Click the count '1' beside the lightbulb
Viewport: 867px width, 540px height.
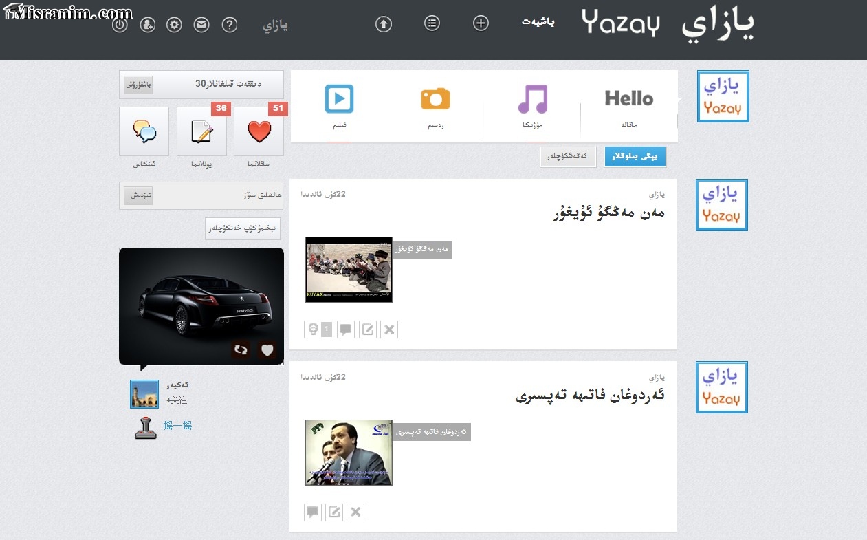coord(327,330)
